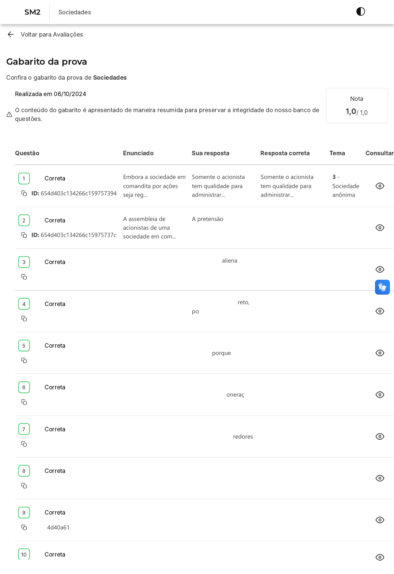
Task: Open the sign language accessibility widget
Action: (x=382, y=287)
